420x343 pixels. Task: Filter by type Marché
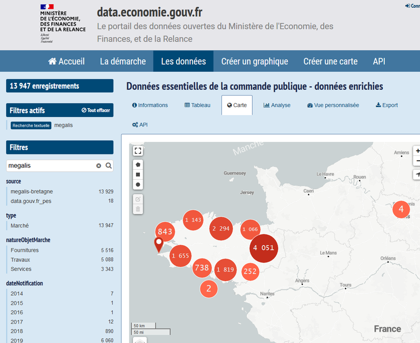(62, 226)
